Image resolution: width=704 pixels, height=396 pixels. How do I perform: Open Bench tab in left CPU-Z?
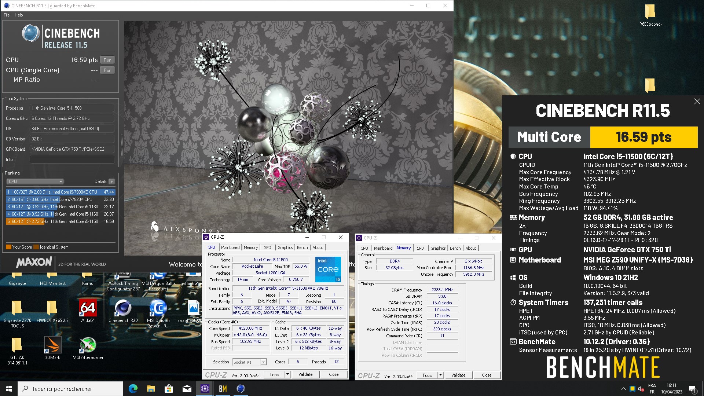coord(302,247)
